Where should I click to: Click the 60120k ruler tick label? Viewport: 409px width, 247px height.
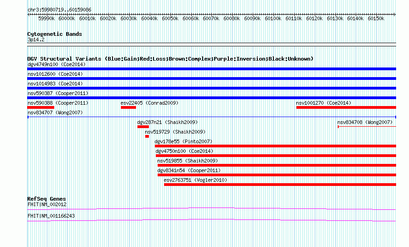pyautogui.click(x=314, y=18)
